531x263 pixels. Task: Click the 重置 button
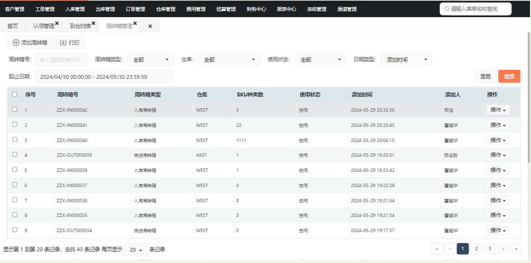click(x=486, y=76)
